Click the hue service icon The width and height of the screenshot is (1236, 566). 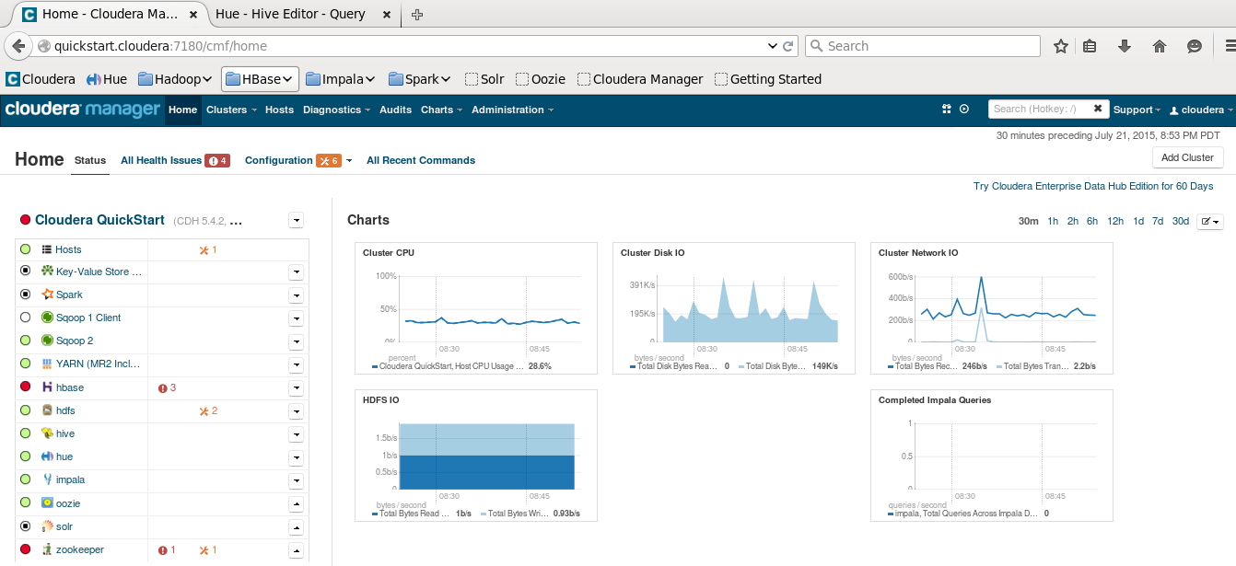[x=47, y=456]
